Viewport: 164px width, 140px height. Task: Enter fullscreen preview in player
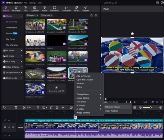[162, 102]
